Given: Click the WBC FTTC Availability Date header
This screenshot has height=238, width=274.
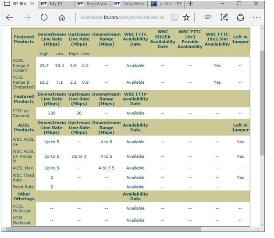Looking at the screenshot, I should pyautogui.click(x=135, y=39).
